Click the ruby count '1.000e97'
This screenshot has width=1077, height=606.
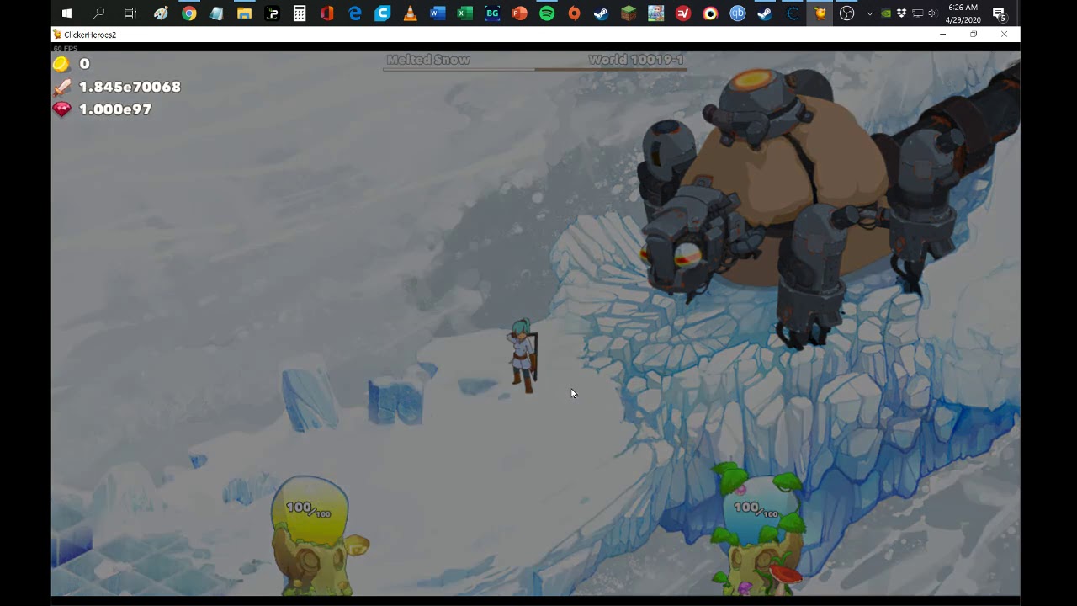pos(115,109)
